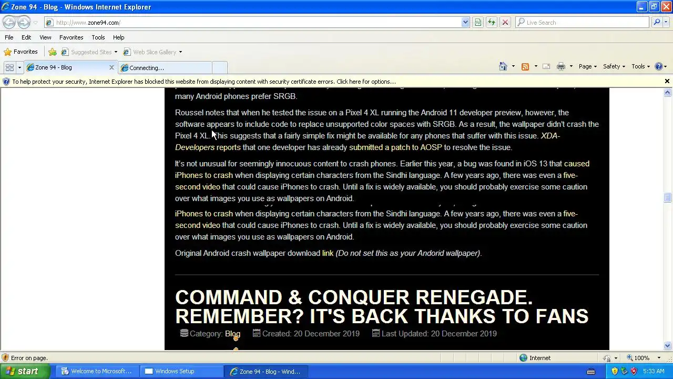Open the command bar Tools dropdown
This screenshot has width=673, height=379.
[641, 66]
